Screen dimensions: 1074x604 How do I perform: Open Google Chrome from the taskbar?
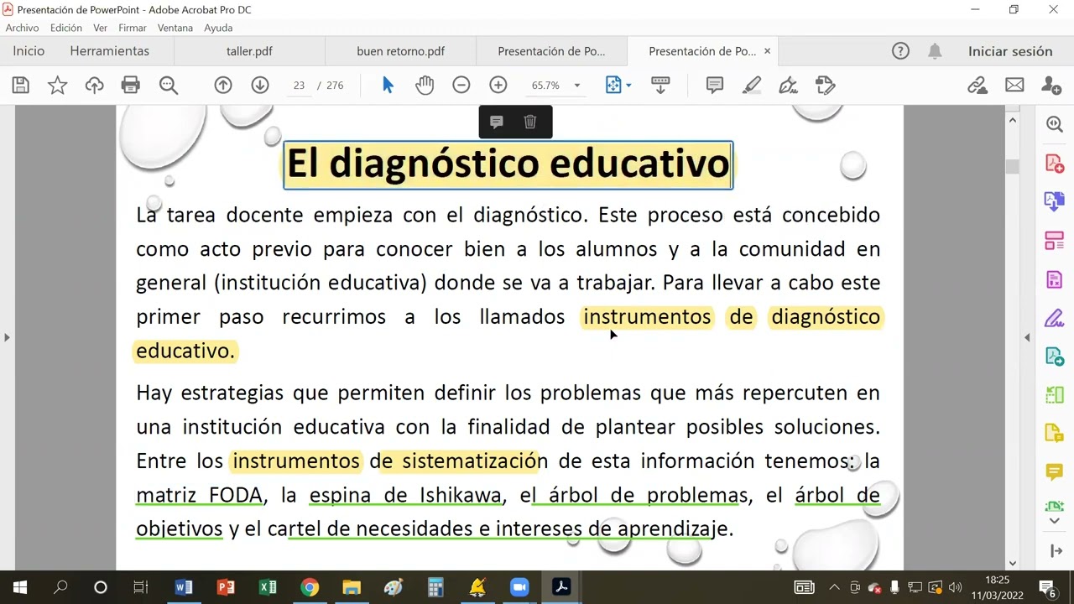(310, 587)
